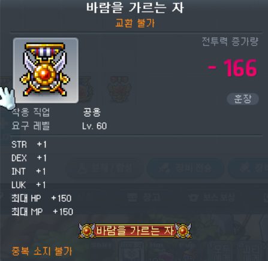Screen dimensions: 268x261
Task: Click the right orb ornament on title banner
Action: click(183, 230)
